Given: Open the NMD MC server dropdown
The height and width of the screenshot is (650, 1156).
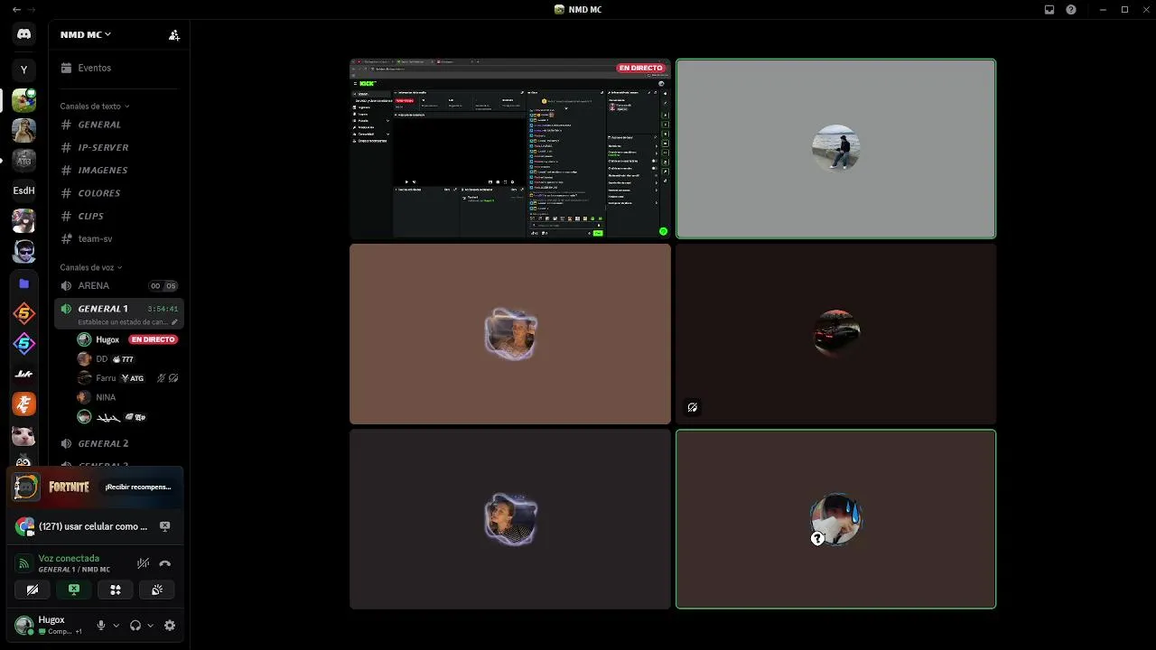Looking at the screenshot, I should pyautogui.click(x=86, y=35).
